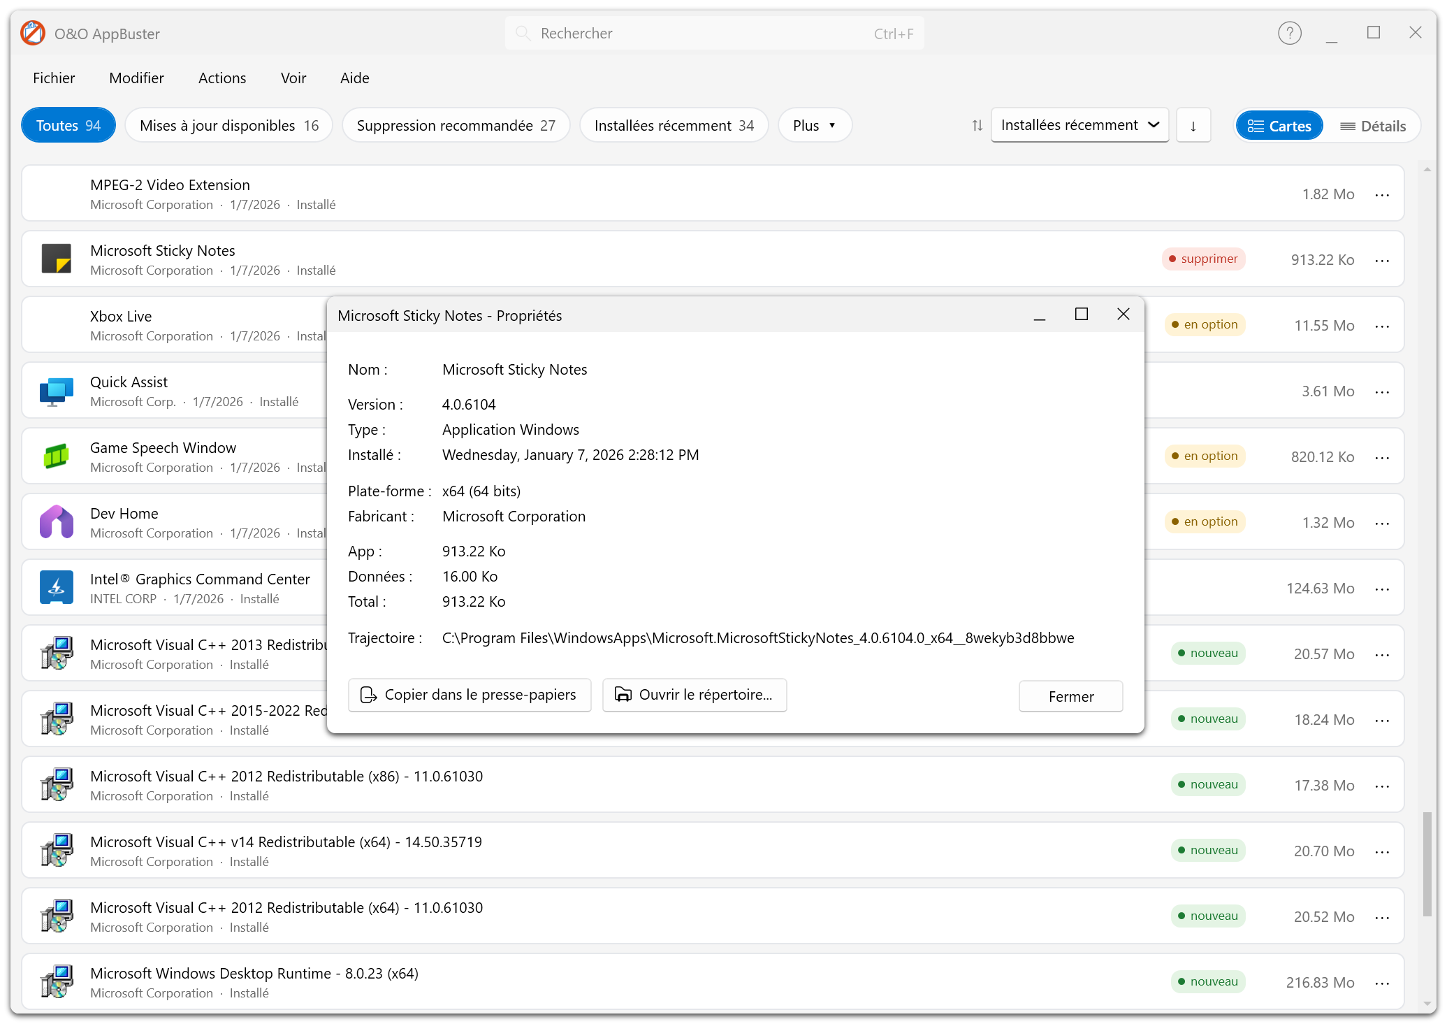This screenshot has height=1024, width=1447.
Task: Open more options for Quick Assist row
Action: [x=1382, y=392]
